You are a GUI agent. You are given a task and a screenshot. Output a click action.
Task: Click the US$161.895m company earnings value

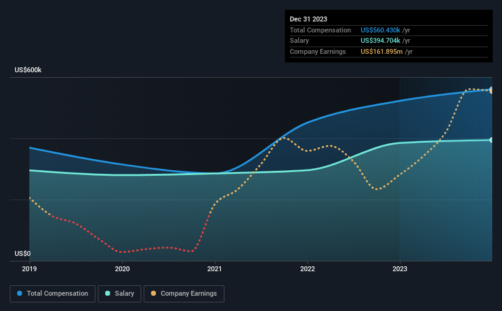point(382,51)
